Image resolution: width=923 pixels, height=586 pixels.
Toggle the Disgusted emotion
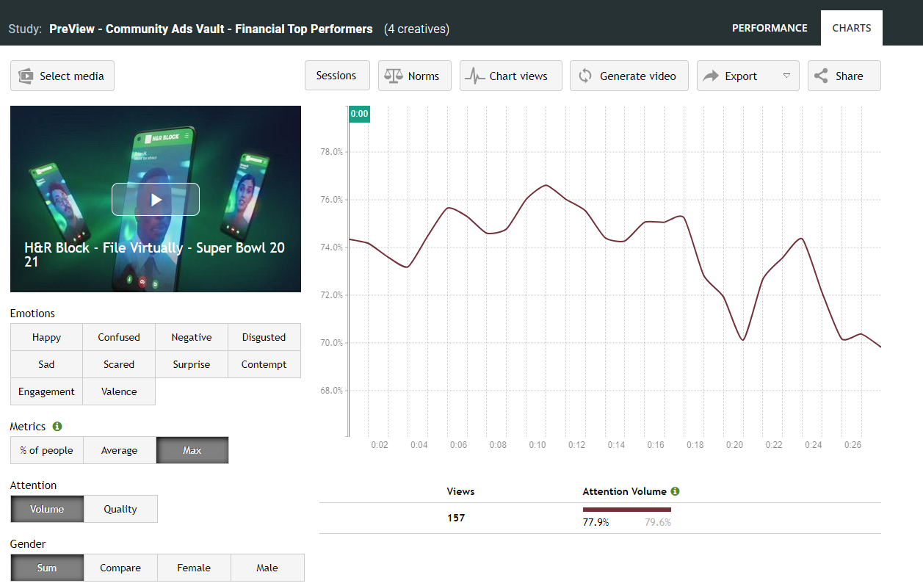tap(264, 337)
